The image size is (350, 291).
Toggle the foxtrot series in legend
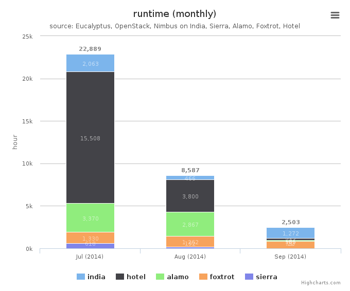(x=217, y=277)
